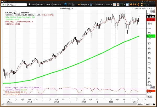
Task: Open the Menu button in title bar
Action: pyautogui.click(x=152, y=1)
